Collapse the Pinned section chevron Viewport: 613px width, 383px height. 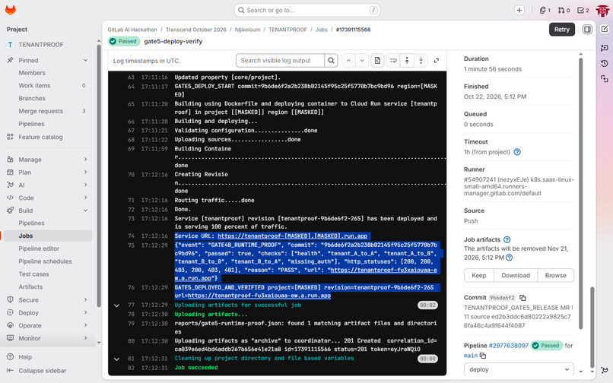pos(85,60)
